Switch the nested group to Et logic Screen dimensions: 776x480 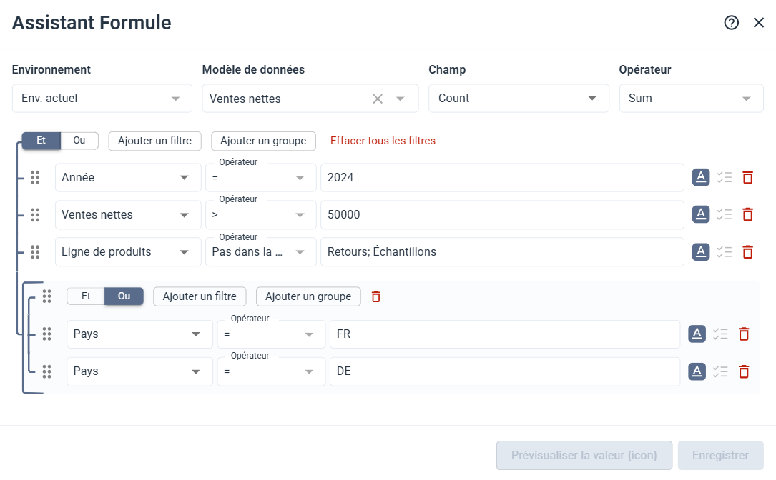(x=86, y=296)
